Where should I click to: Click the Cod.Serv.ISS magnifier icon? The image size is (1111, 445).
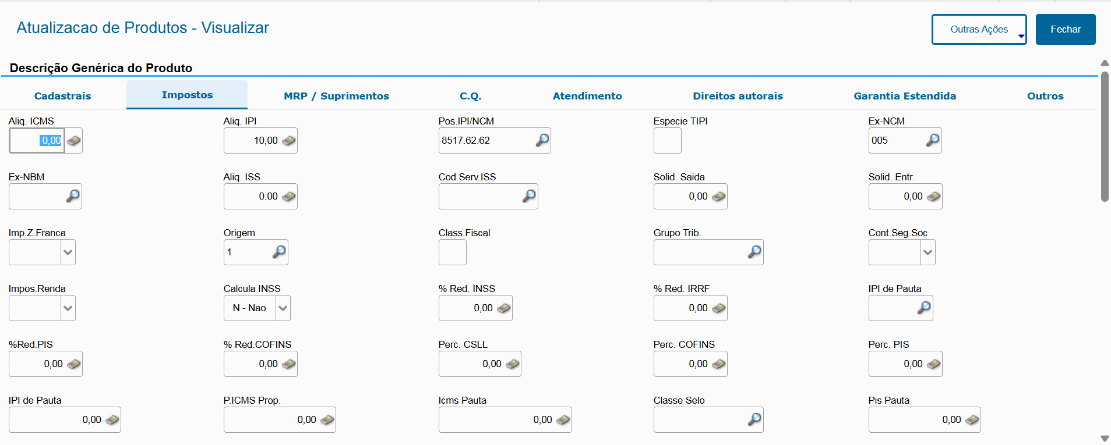[528, 196]
